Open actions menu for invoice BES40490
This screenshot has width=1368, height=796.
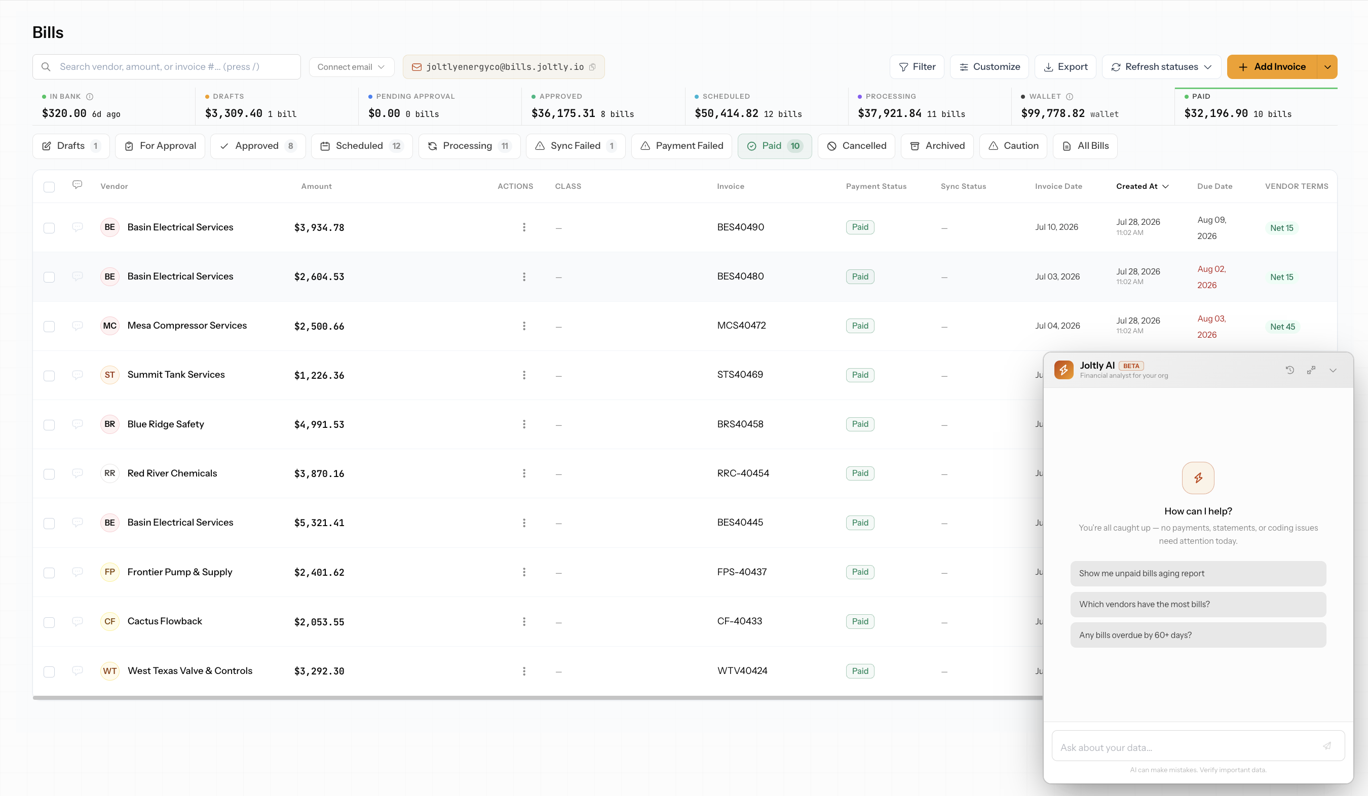pyautogui.click(x=524, y=227)
